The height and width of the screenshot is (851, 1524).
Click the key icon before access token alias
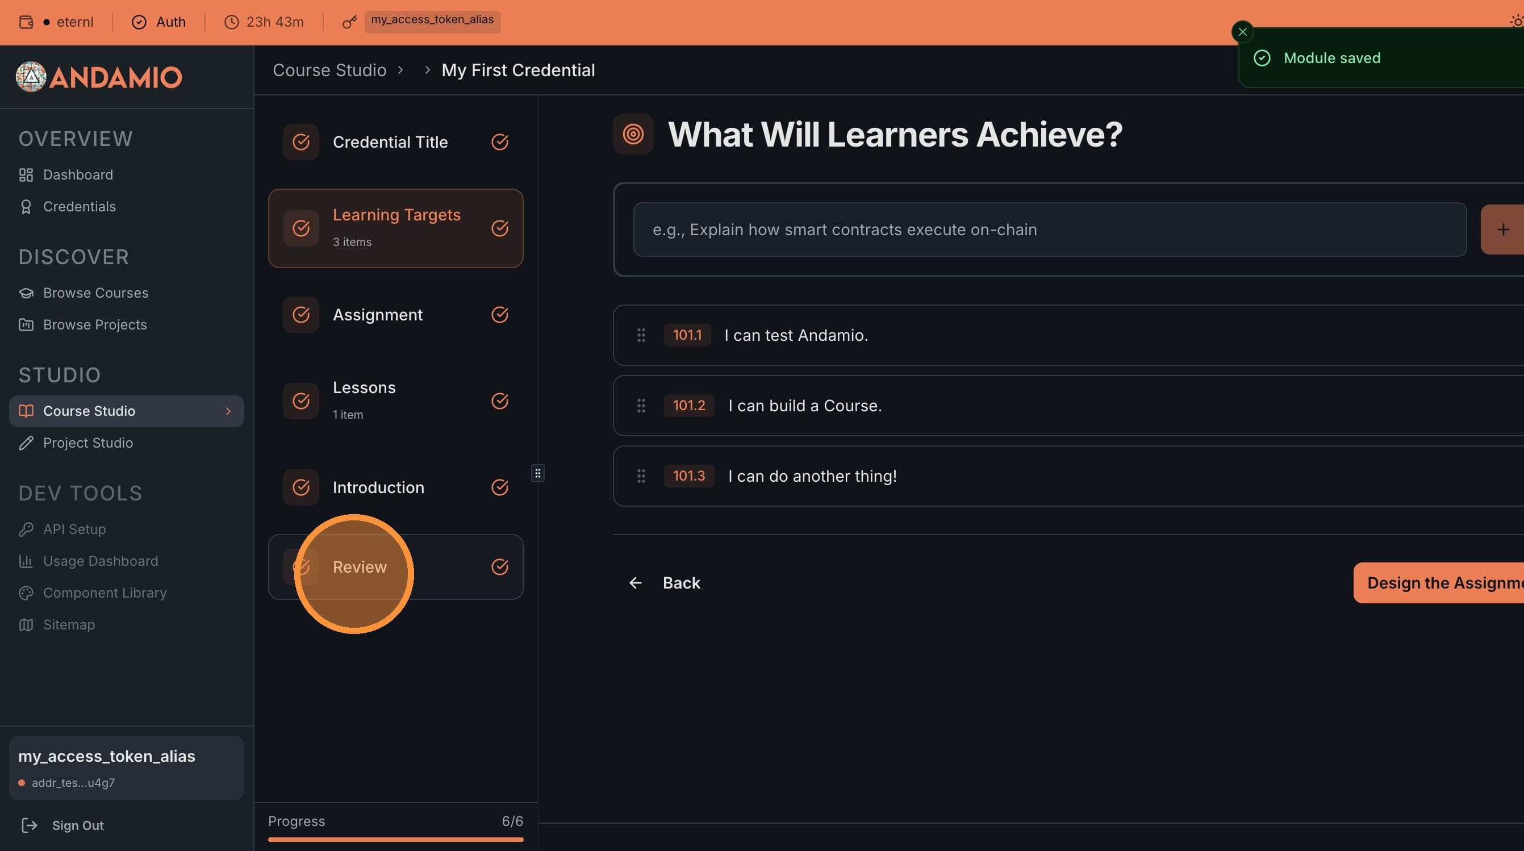(x=350, y=22)
